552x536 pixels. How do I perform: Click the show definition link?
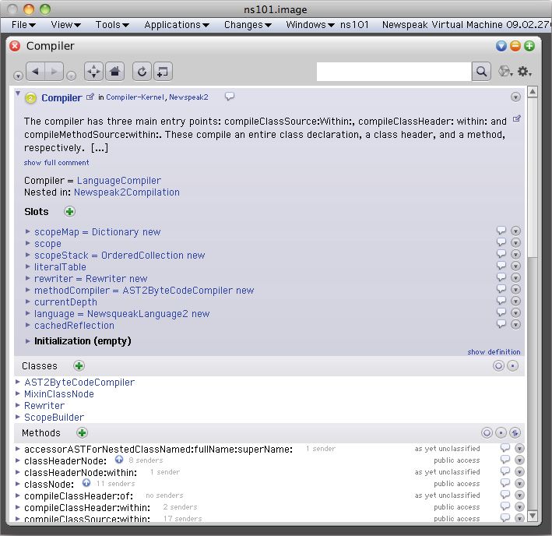click(494, 352)
